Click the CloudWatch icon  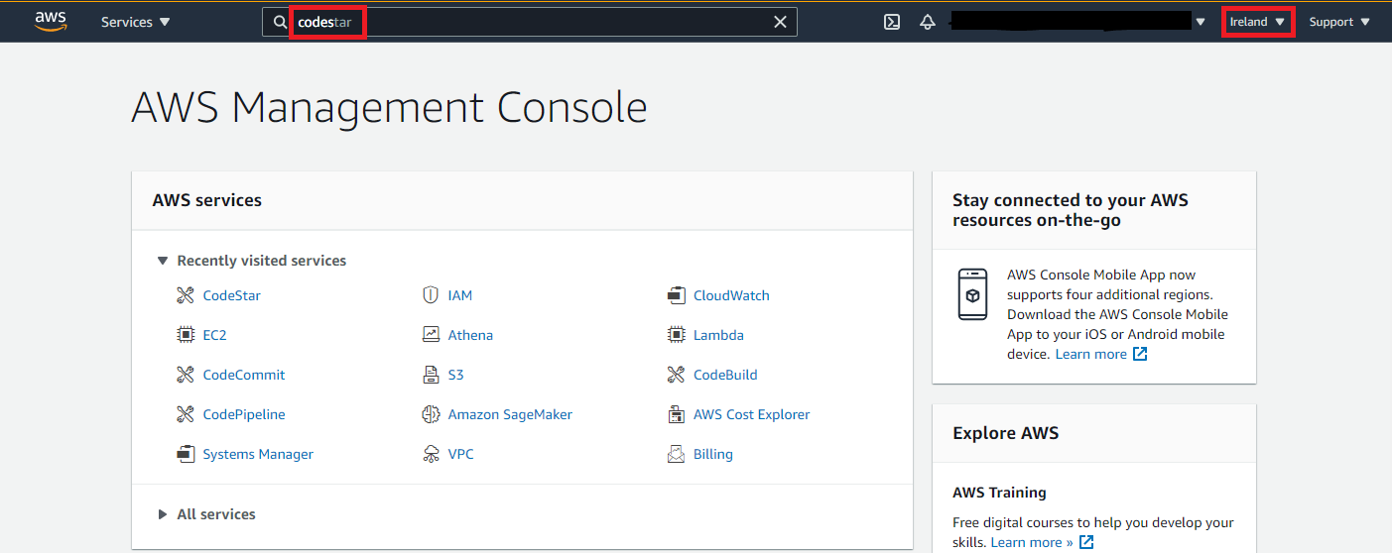[676, 295]
